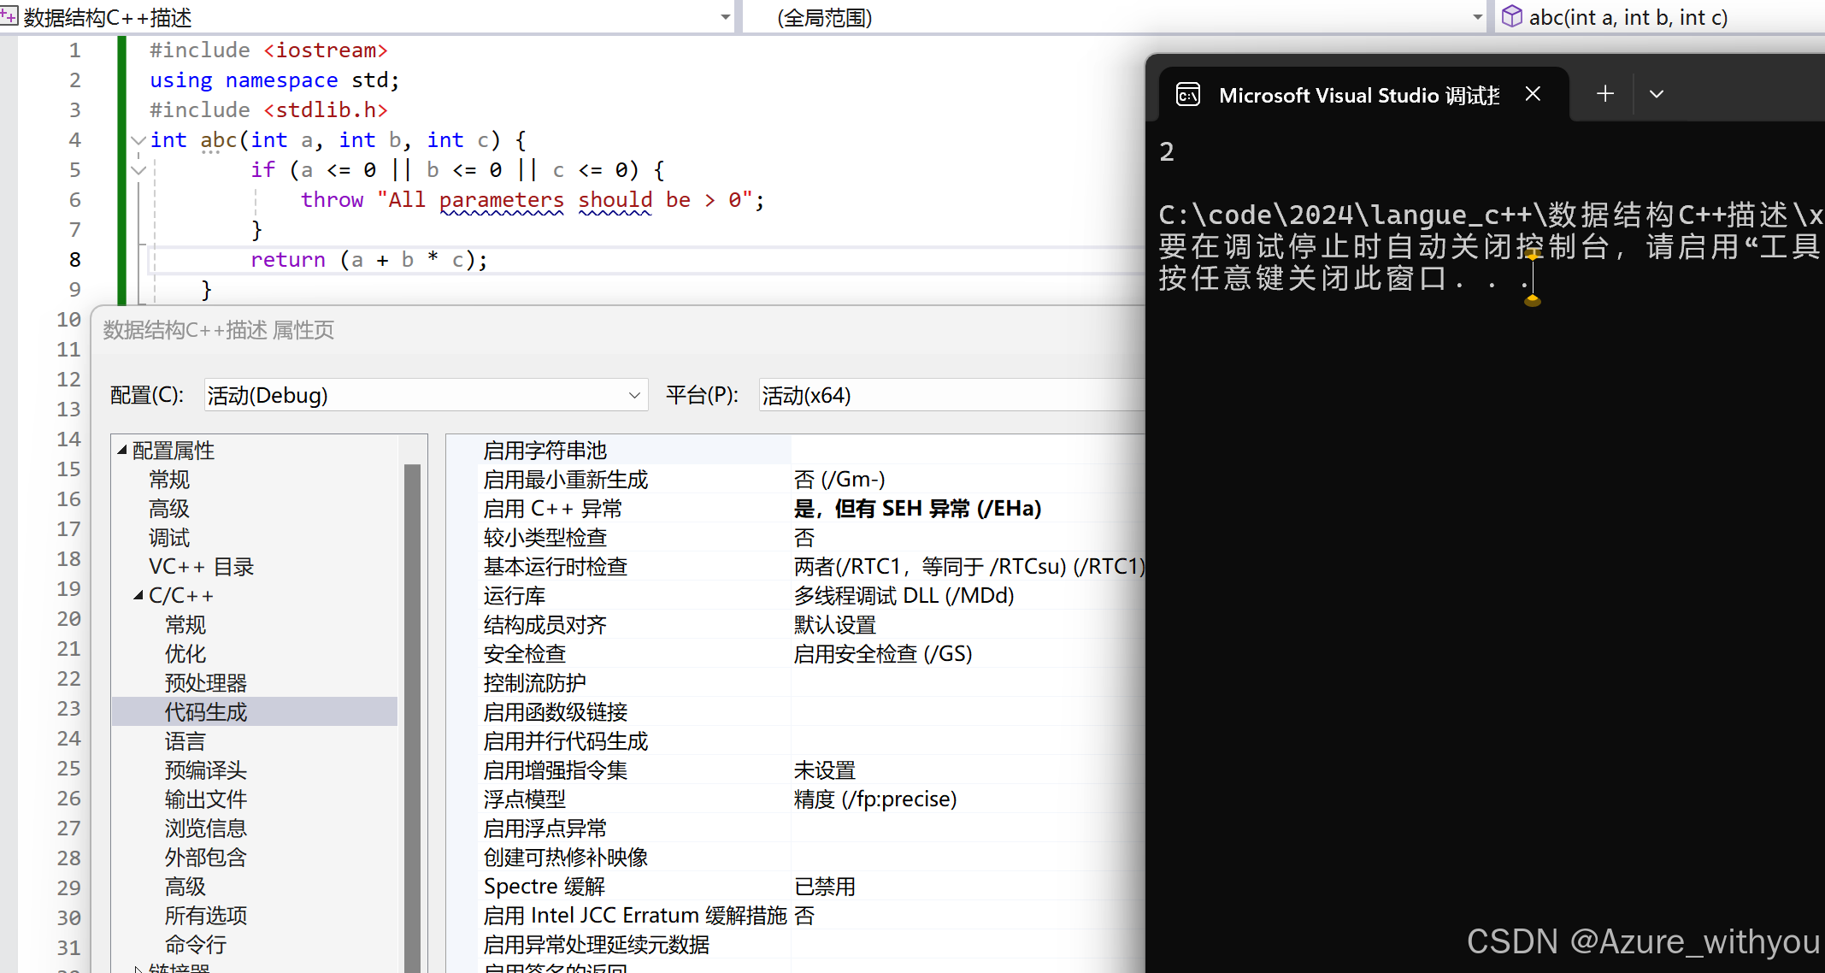This screenshot has width=1825, height=973.
Task: Collapse the abc function code fold
Action: click(x=138, y=140)
